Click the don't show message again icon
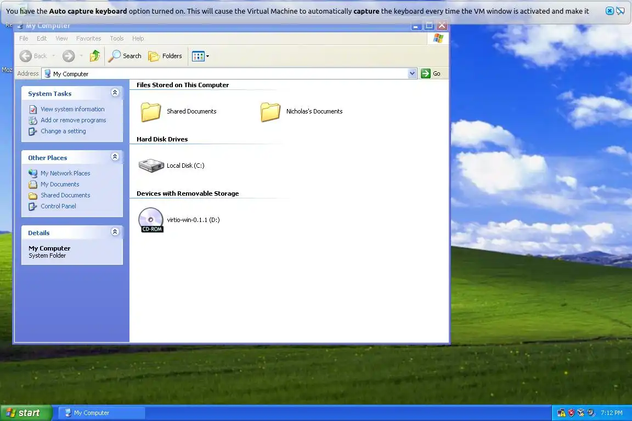Viewport: 632px width, 421px height. [x=620, y=11]
